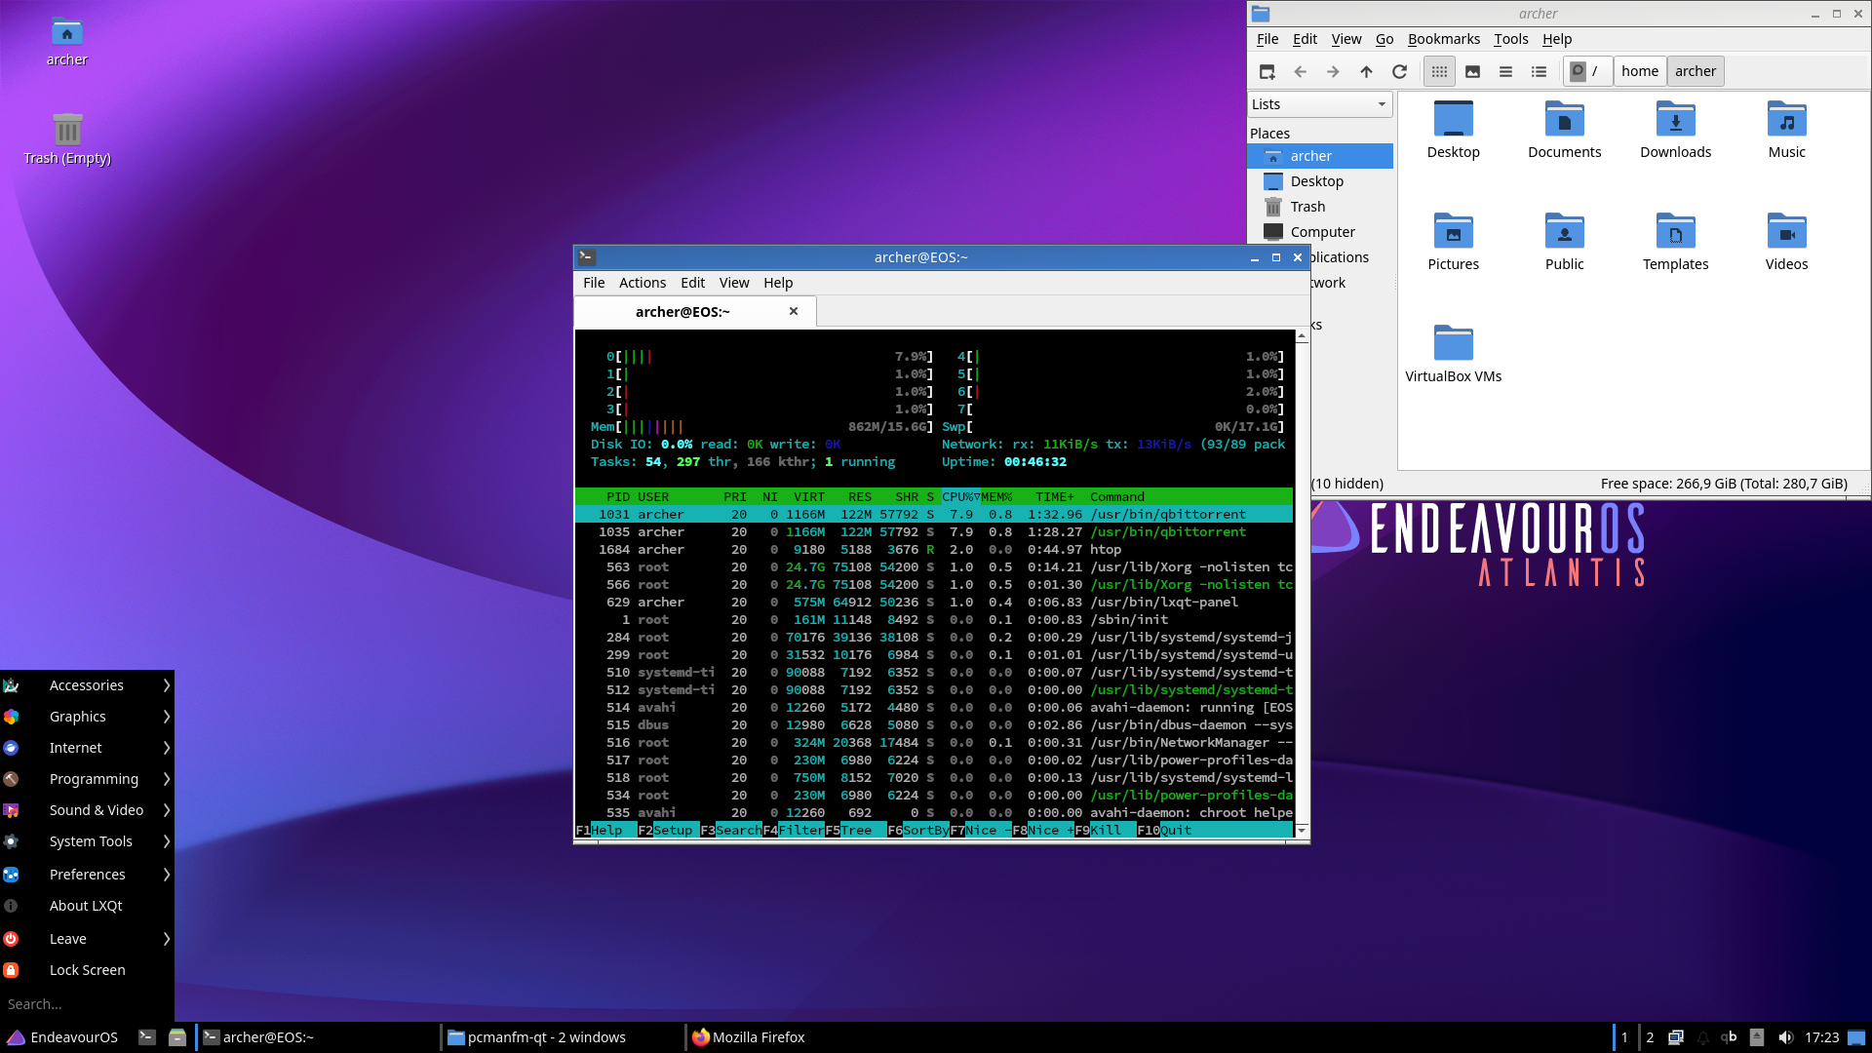Screen dimensions: 1872x1053
Task: Expand the Desktop tree item in sidebar
Action: 1316,180
